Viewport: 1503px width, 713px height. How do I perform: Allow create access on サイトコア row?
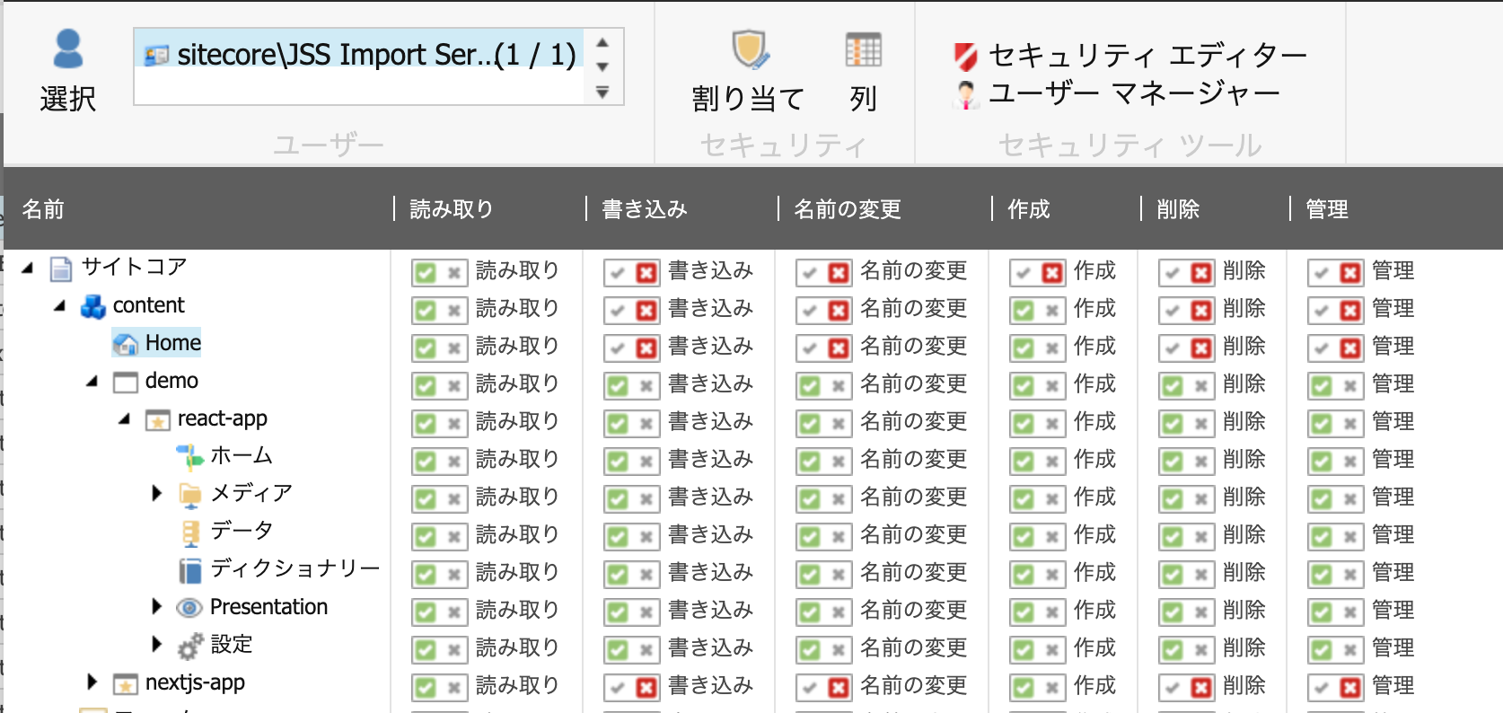1024,273
